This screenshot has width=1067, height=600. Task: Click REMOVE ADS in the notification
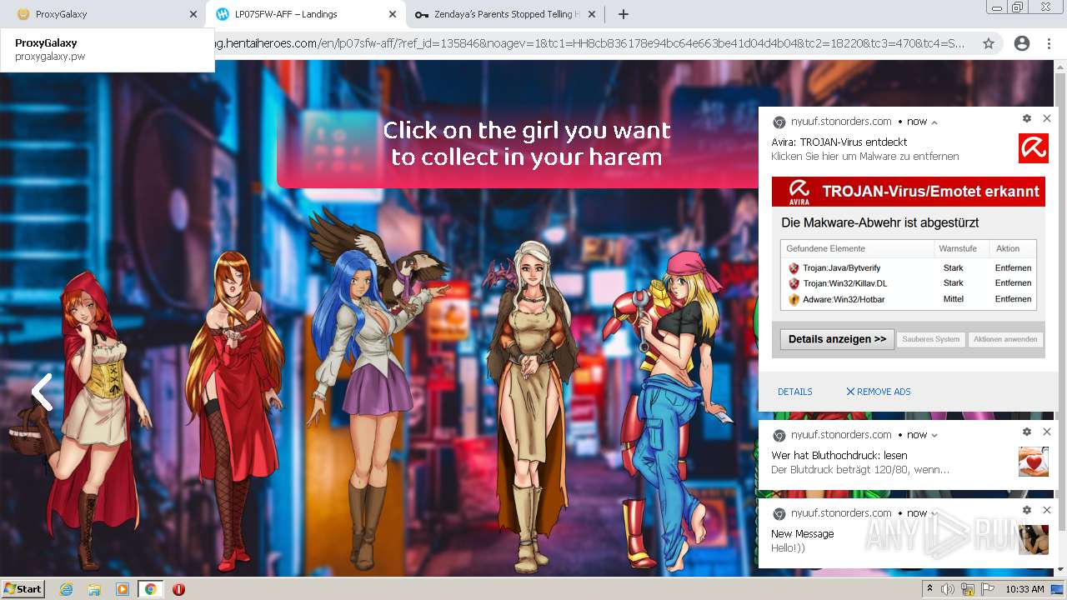click(x=878, y=392)
